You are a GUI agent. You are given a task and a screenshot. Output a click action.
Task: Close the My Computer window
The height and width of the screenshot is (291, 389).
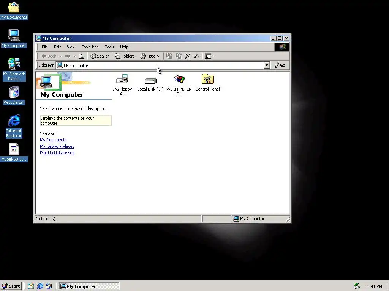[x=286, y=38]
